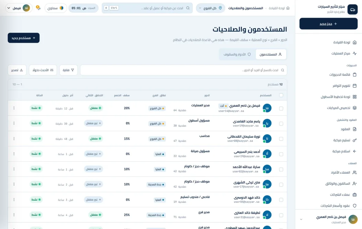Open row actions for أحمد بندر السبيعي
This screenshot has width=362, height=229.
pos(14,154)
